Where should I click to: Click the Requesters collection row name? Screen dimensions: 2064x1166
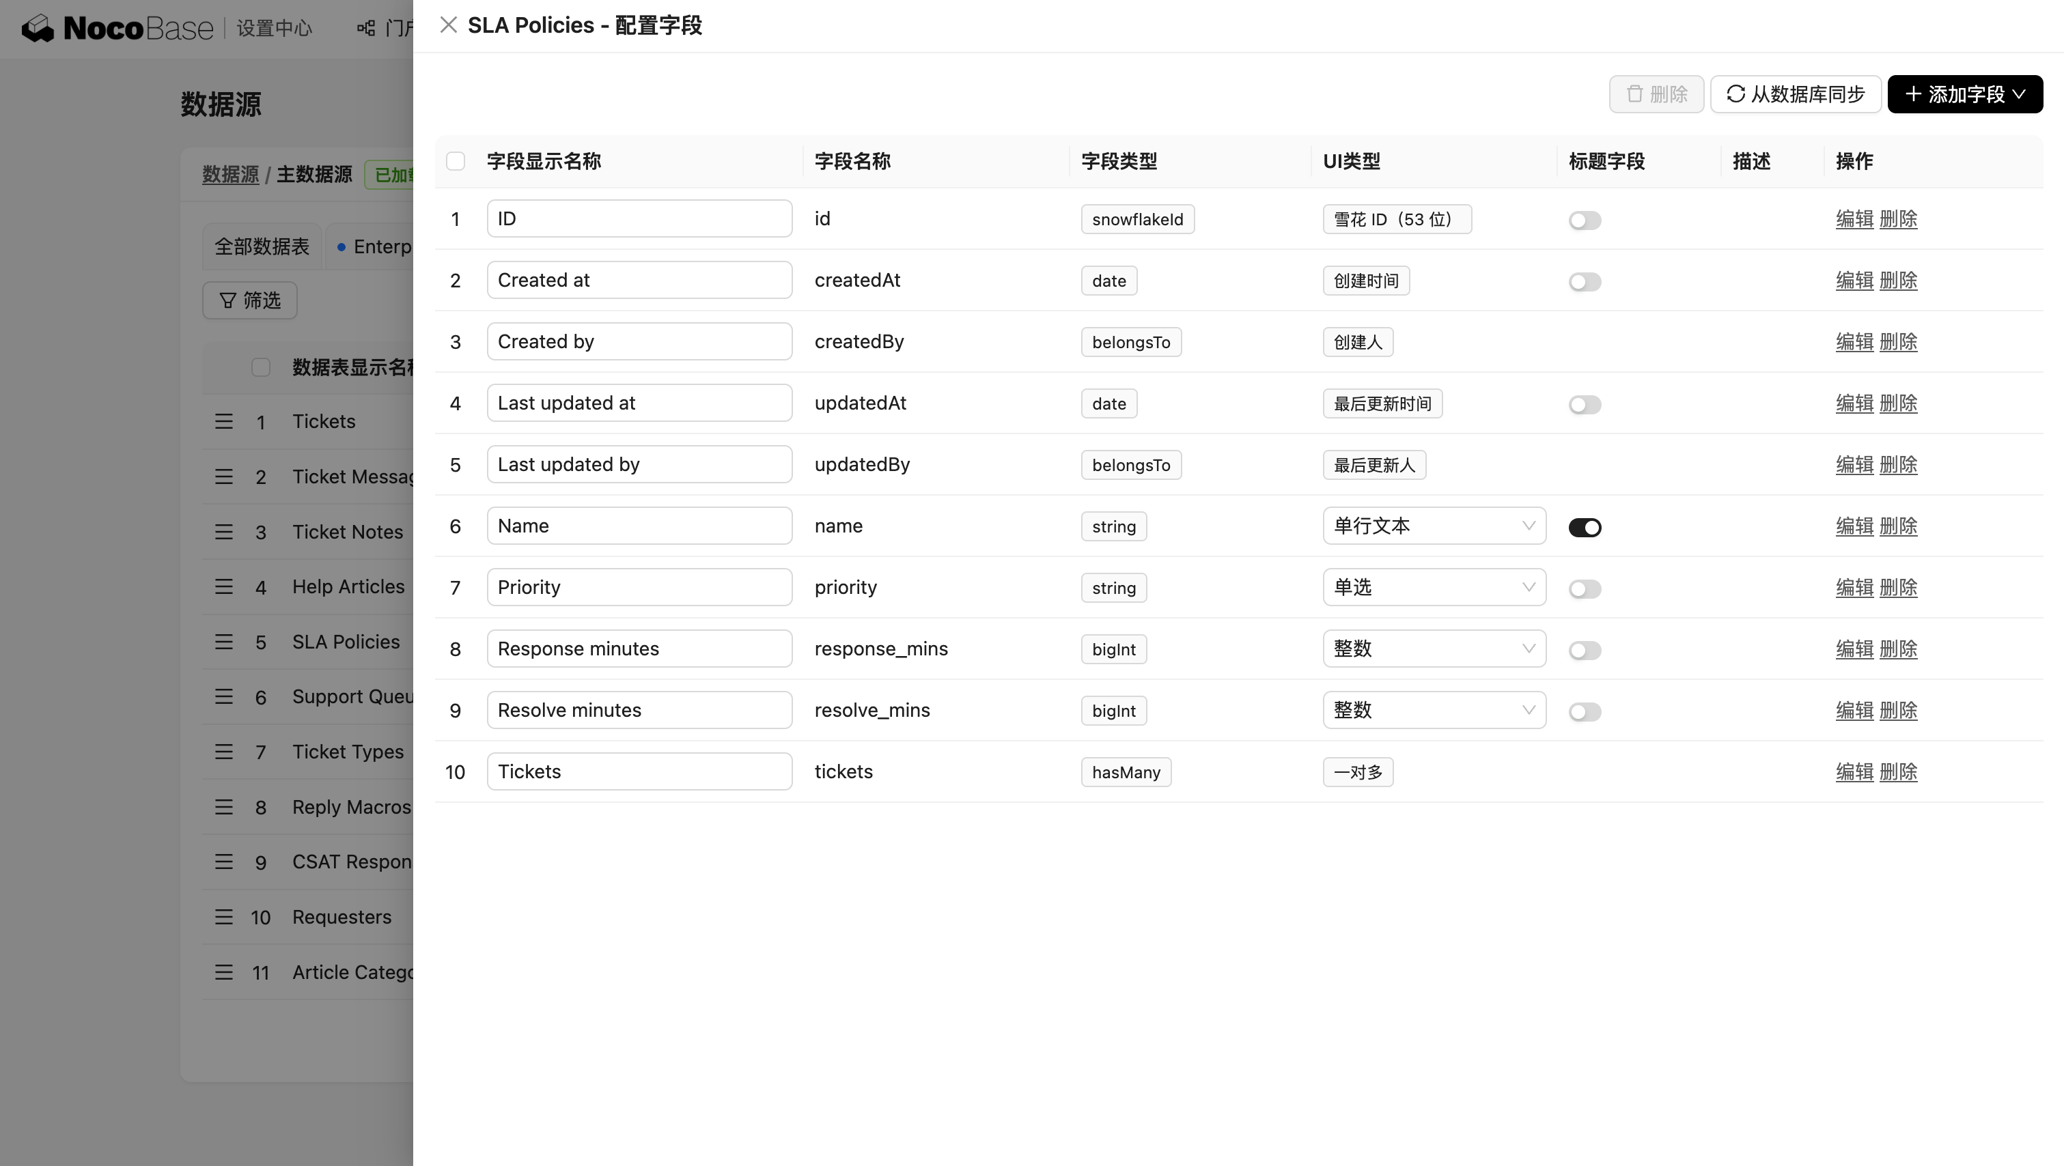[342, 917]
